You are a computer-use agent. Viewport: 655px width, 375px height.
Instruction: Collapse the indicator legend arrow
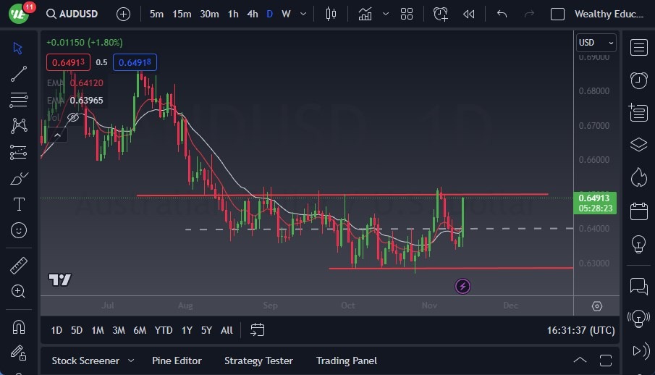click(56, 134)
